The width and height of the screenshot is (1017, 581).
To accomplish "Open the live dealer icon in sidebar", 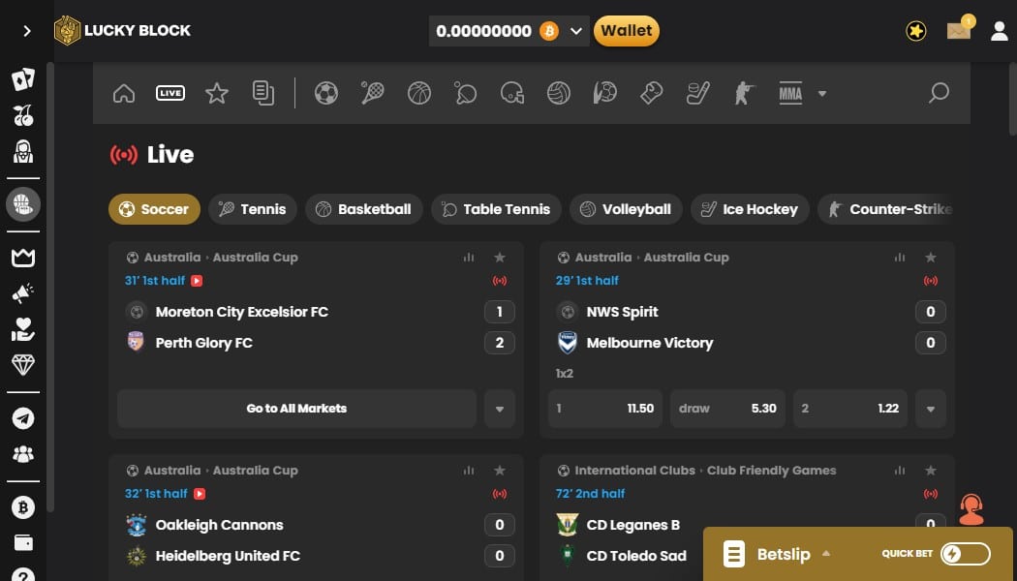I will (x=23, y=152).
